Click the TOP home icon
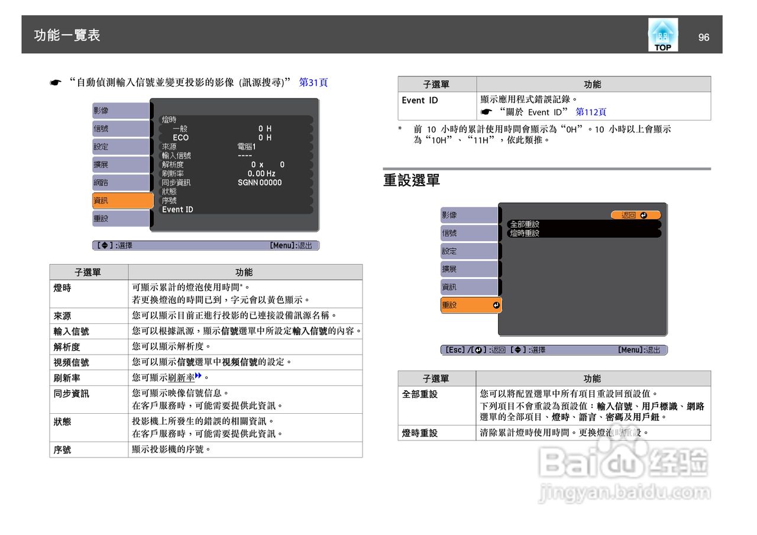This screenshot has width=757, height=535. (x=663, y=35)
